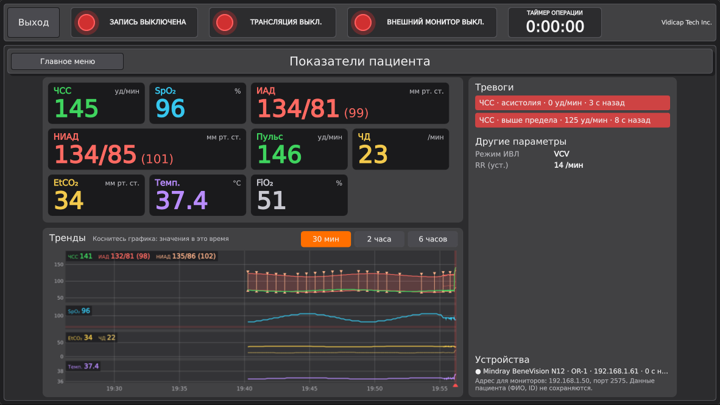Click the Режим ИВЛ VCV value
This screenshot has width=720, height=405.
click(562, 154)
